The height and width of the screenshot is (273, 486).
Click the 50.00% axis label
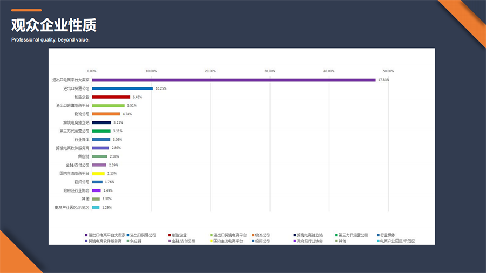coord(388,71)
